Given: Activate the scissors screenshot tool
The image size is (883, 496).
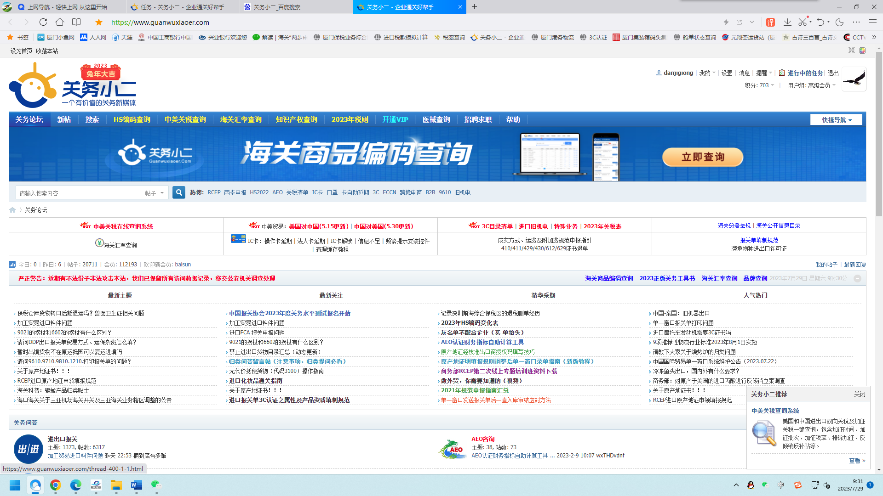Looking at the screenshot, I should click(803, 22).
